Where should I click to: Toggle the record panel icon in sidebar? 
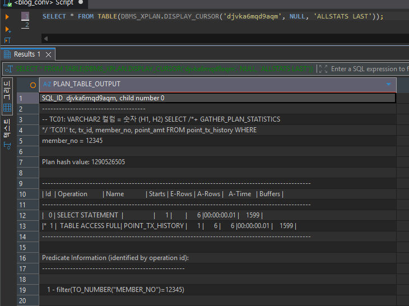tap(7, 146)
